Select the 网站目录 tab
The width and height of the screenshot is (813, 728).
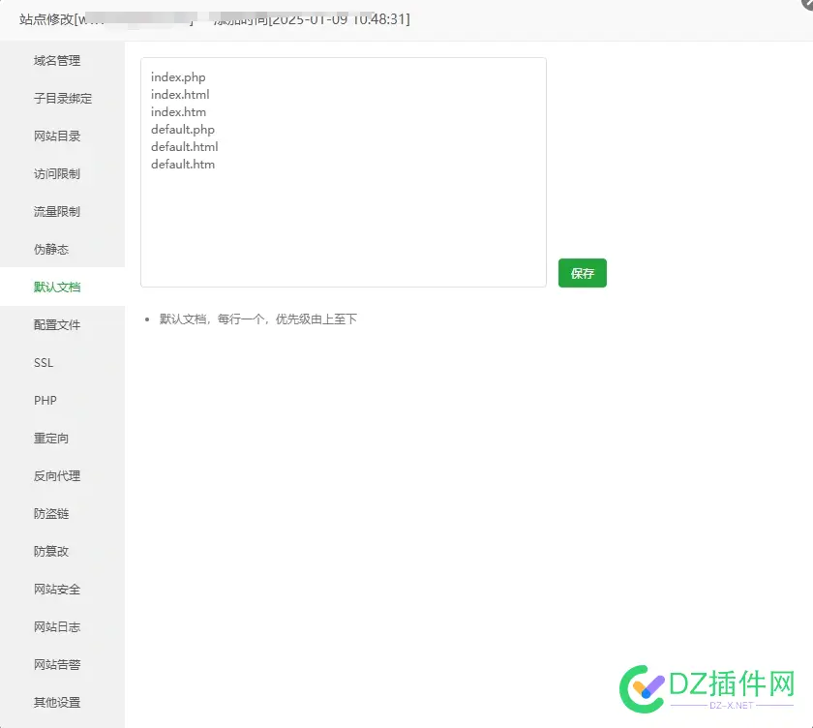[x=57, y=136]
